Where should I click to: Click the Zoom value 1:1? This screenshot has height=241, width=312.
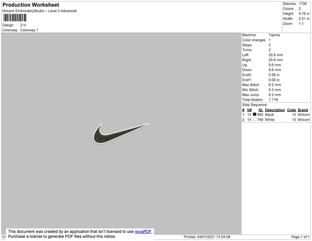point(301,24)
